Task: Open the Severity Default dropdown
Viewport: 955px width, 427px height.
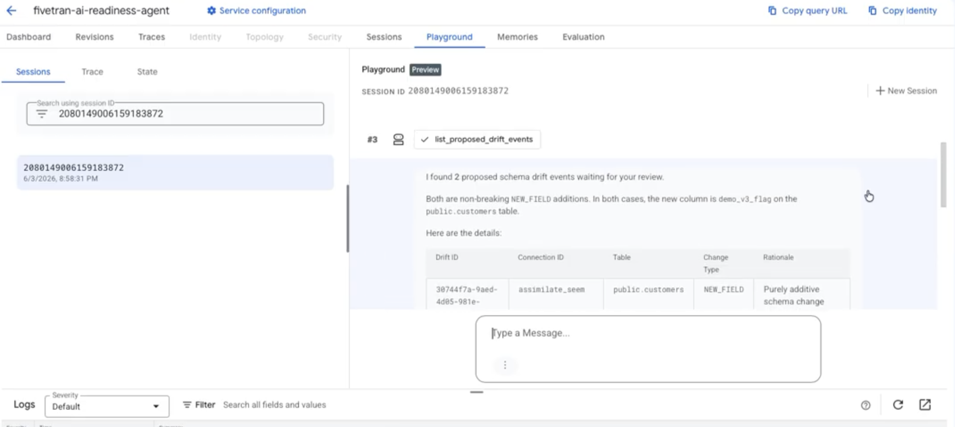Action: 107,406
